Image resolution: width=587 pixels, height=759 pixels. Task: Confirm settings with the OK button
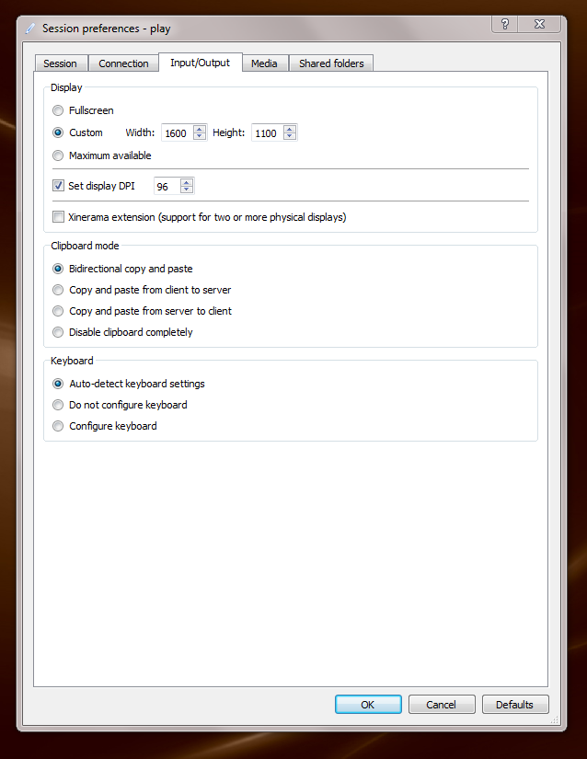pyautogui.click(x=368, y=705)
